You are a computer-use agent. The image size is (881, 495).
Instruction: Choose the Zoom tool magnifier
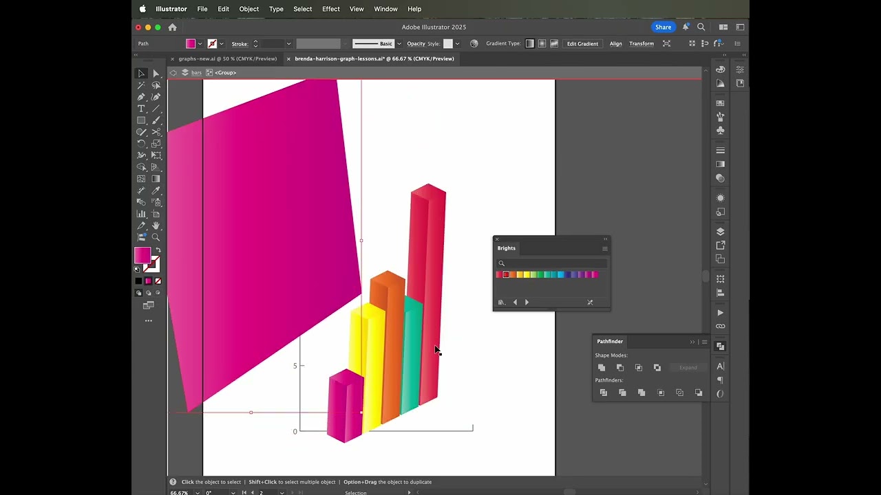coord(156,237)
